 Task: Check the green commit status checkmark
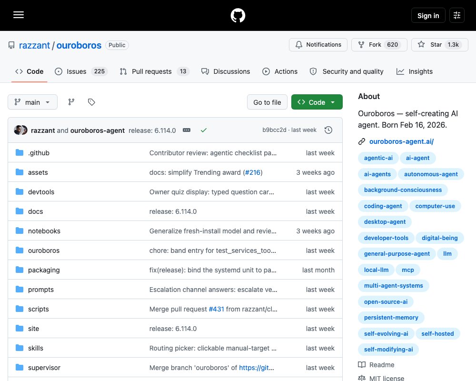(204, 130)
